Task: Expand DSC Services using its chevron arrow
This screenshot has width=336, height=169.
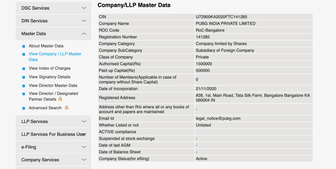Action: pos(84,8)
